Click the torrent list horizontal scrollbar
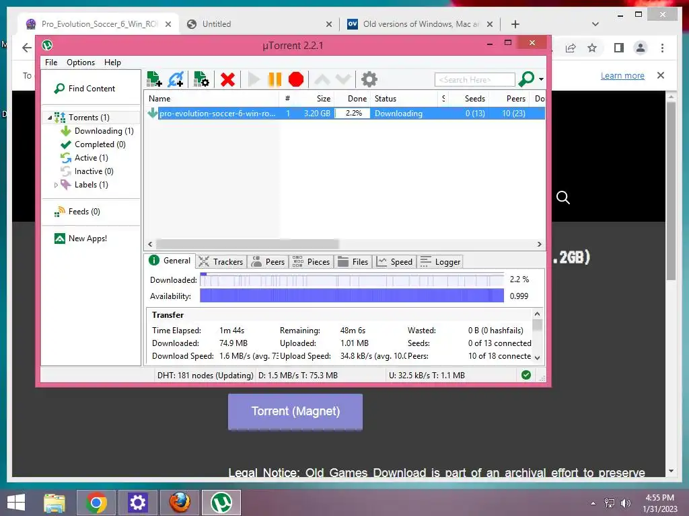The height and width of the screenshot is (516, 689). [248, 244]
